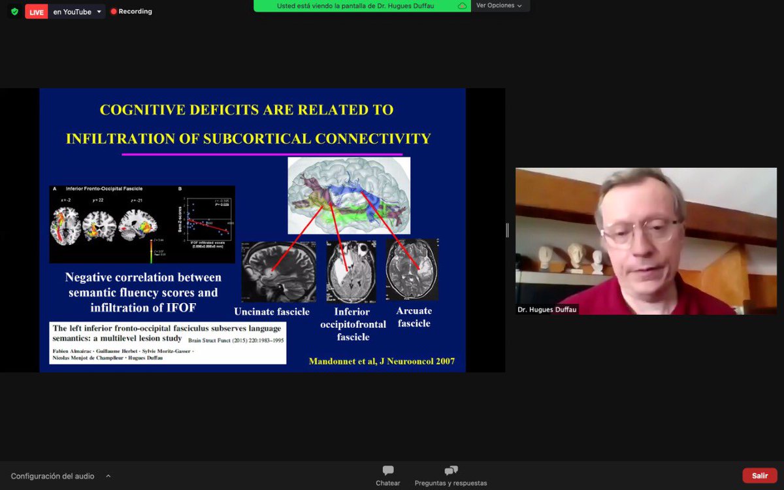Click the cloud icon in sharing banner

[x=462, y=6]
